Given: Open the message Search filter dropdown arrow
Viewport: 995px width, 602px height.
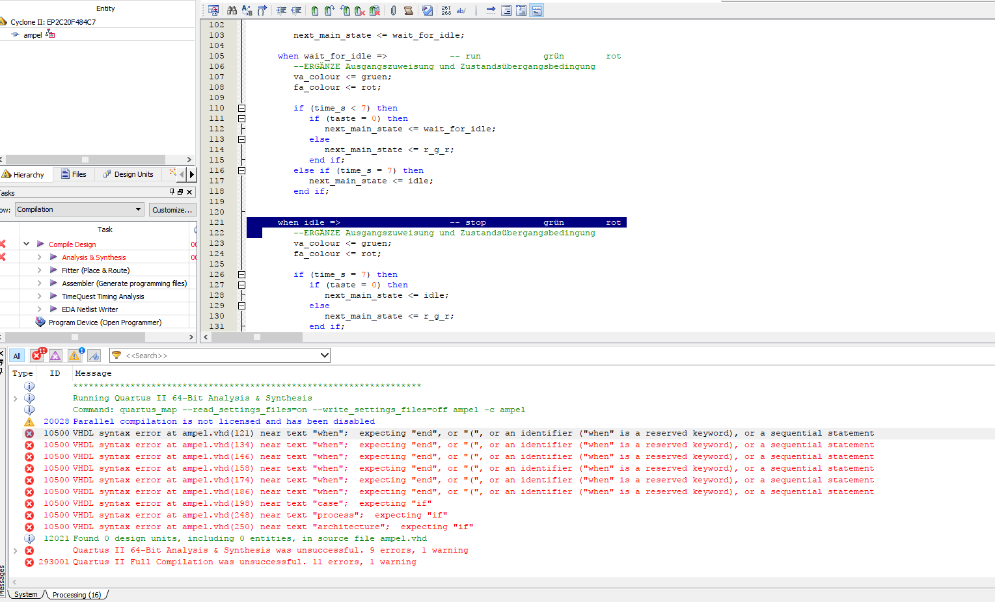Looking at the screenshot, I should [324, 356].
